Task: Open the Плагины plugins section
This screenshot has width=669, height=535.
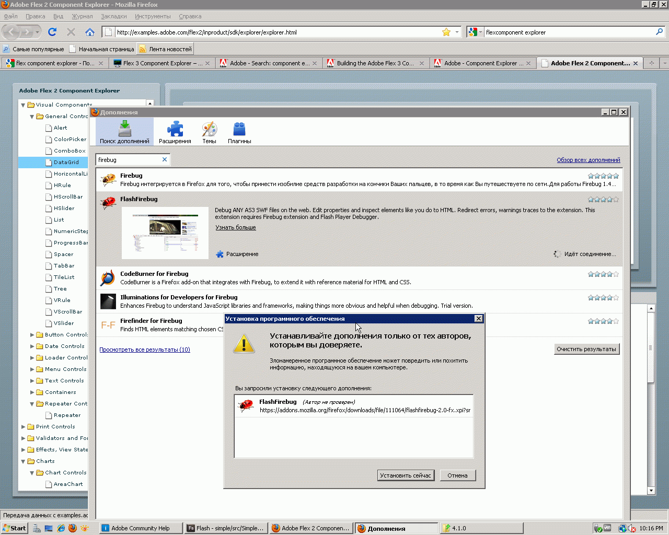Action: [x=239, y=132]
